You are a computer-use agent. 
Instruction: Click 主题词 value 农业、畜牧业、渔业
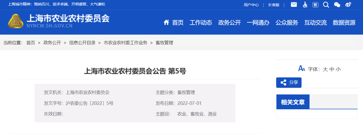click(197, 114)
